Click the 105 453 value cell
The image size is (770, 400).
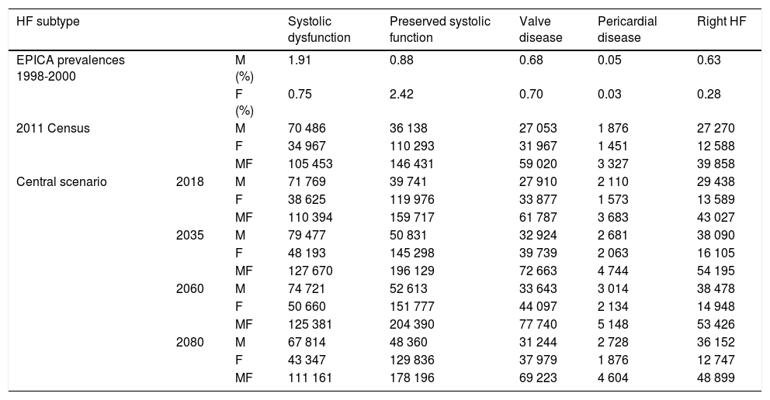tap(308, 164)
